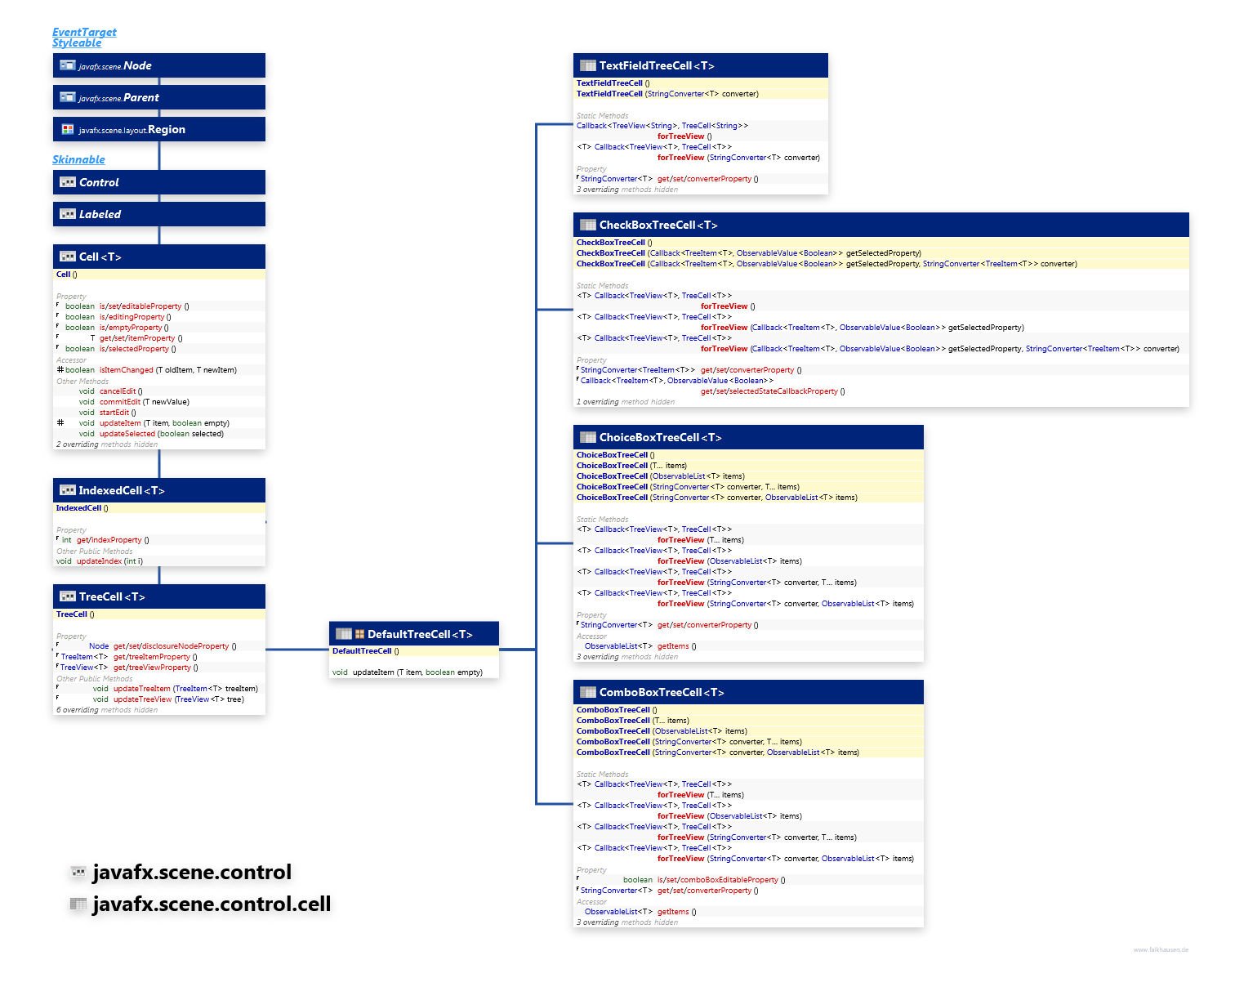This screenshot has height=987, width=1235.
Task: Click '2 overriding methods hidden' in Cell box
Action: point(107,444)
